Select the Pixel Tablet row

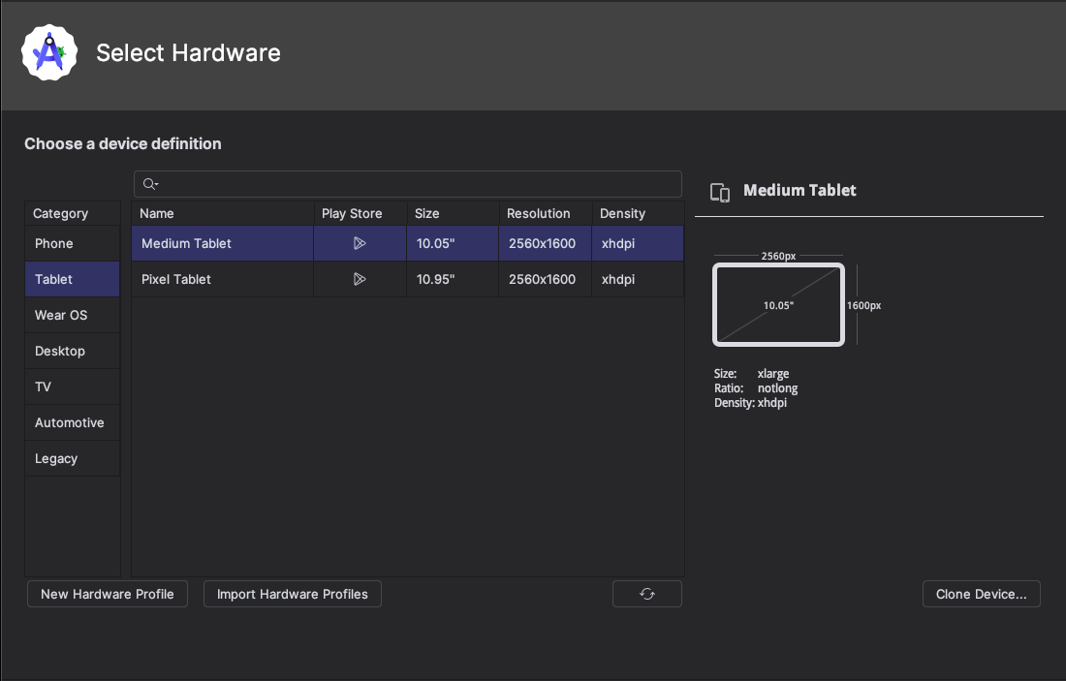pyautogui.click(x=222, y=279)
